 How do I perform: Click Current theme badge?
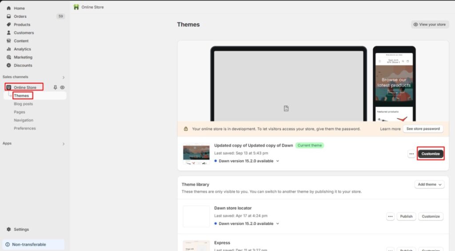pos(310,145)
